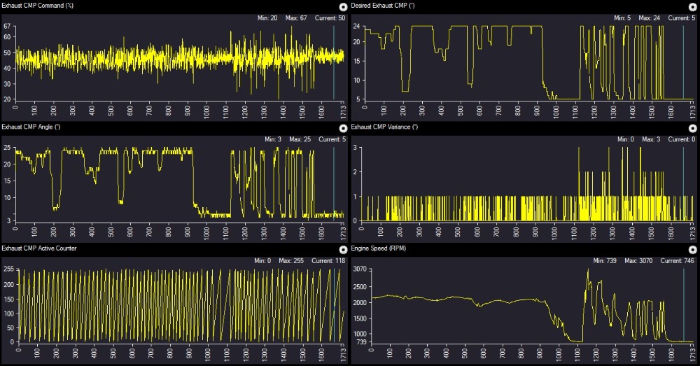Image resolution: width=700 pixels, height=366 pixels.
Task: Click the cursor line in Engine Speed chart
Action: point(683,301)
